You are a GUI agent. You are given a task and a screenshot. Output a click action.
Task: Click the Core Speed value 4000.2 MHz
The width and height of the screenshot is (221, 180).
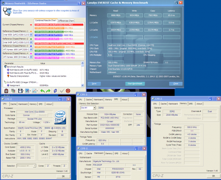[x=25, y=147]
